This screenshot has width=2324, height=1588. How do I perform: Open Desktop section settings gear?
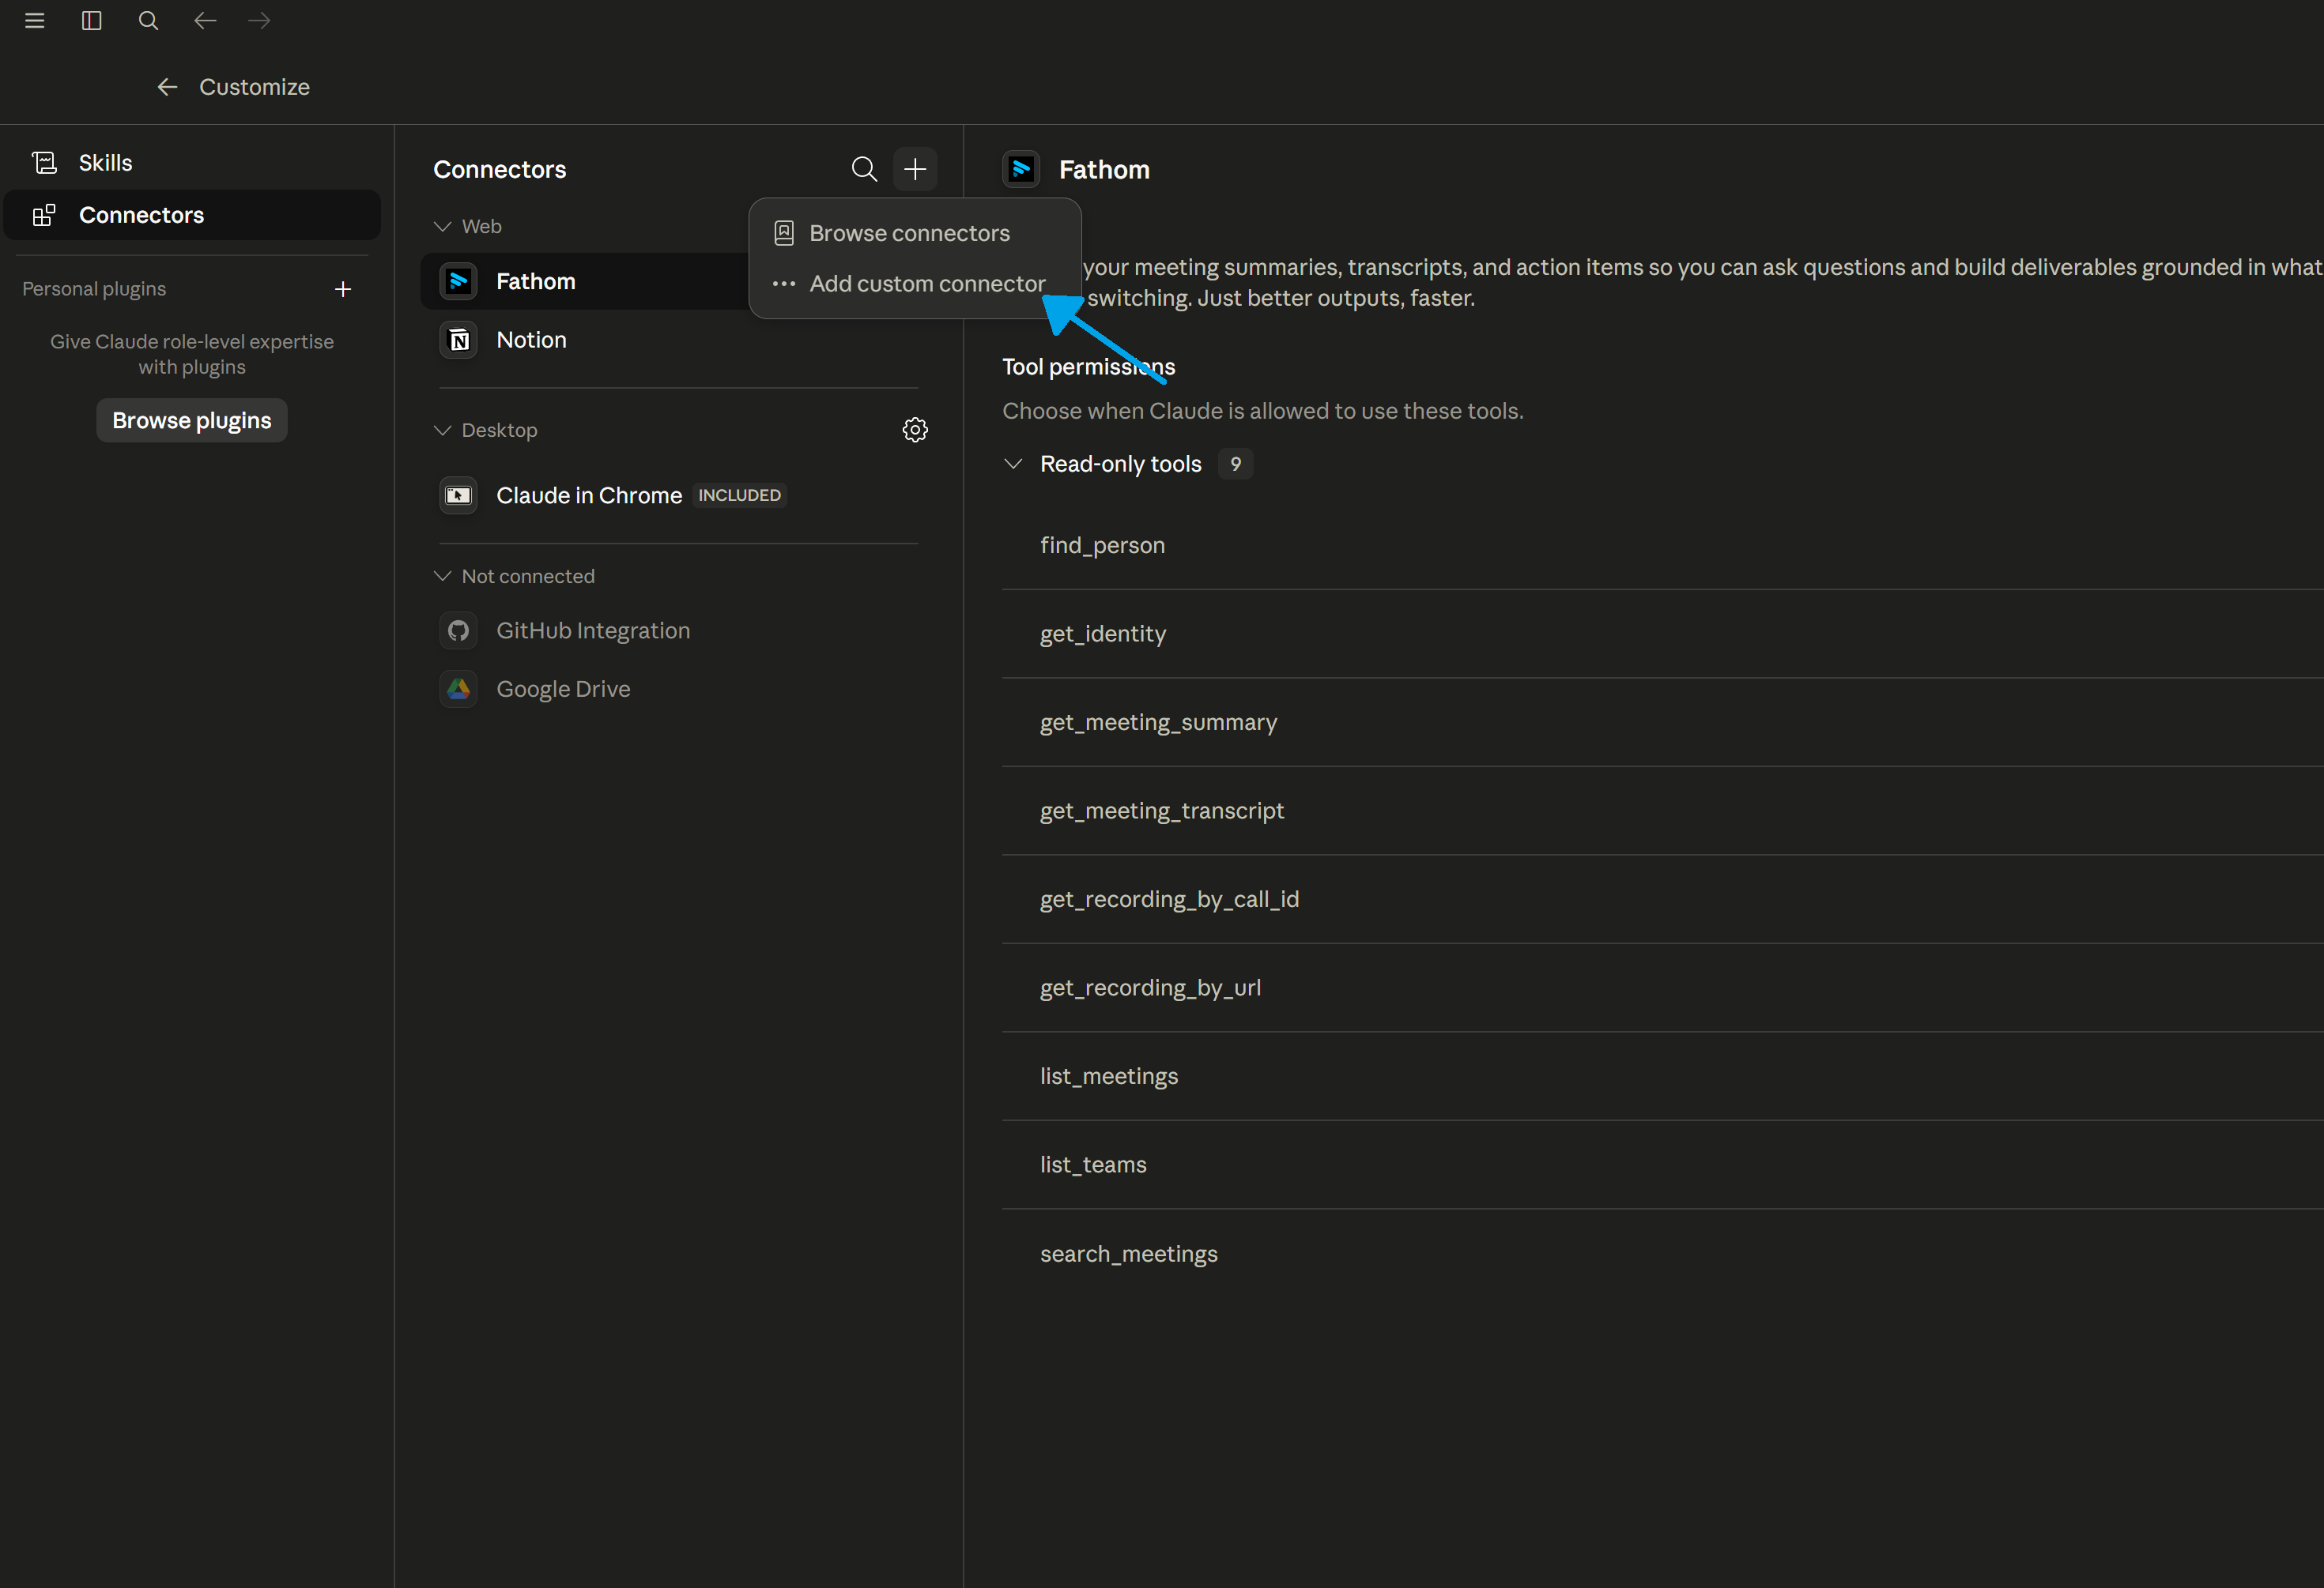pyautogui.click(x=915, y=430)
